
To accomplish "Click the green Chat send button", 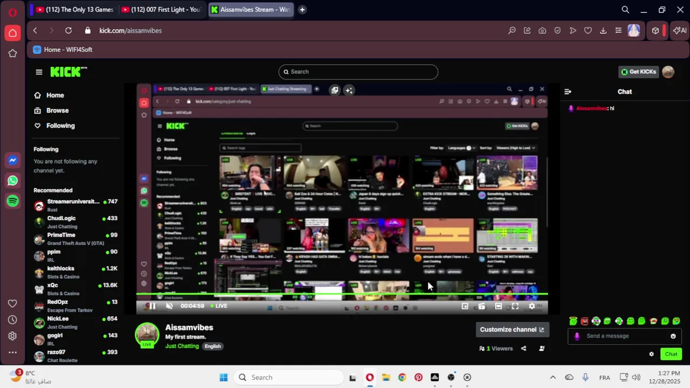I will [x=671, y=354].
